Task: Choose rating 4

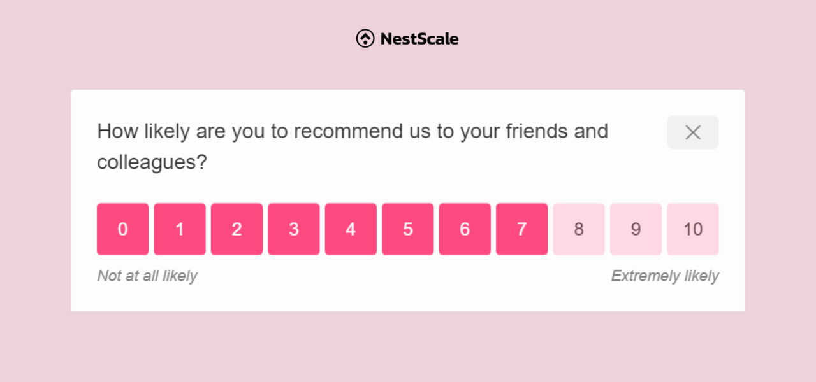Action: tap(351, 229)
